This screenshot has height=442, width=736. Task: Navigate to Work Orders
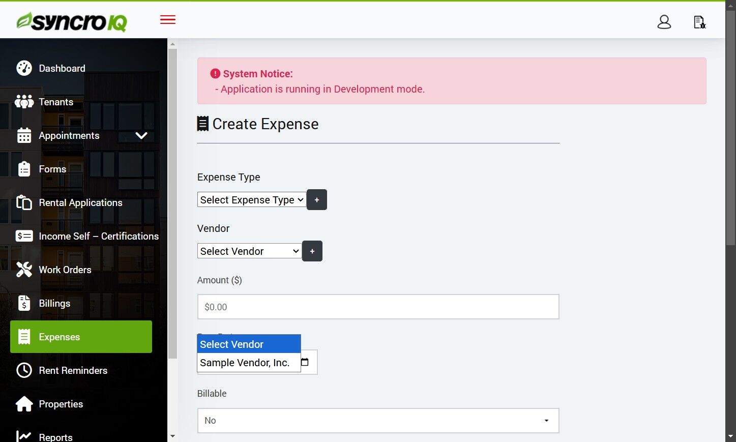(65, 270)
